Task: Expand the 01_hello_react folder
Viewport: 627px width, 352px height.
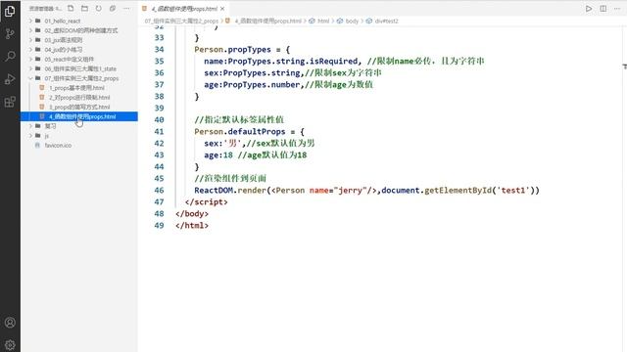Action: 30,21
